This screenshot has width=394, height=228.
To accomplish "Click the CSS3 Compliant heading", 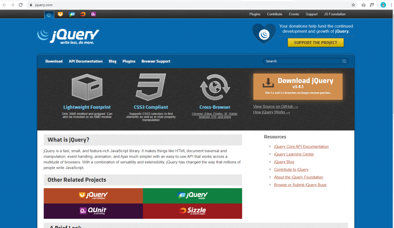I will (151, 107).
